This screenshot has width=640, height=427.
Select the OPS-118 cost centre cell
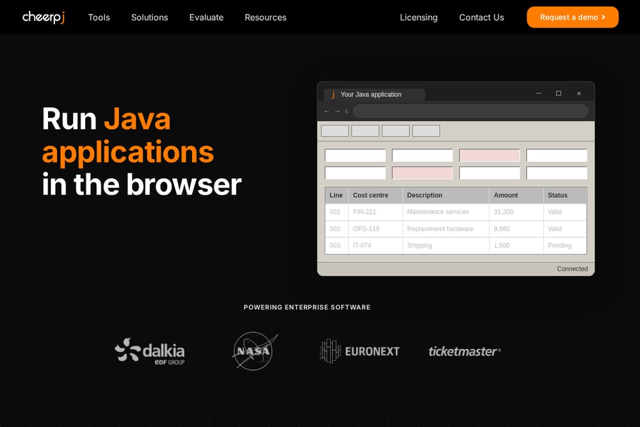[x=376, y=229]
